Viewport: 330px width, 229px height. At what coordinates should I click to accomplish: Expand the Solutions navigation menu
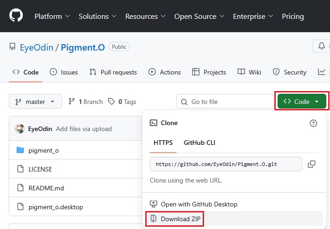[97, 16]
